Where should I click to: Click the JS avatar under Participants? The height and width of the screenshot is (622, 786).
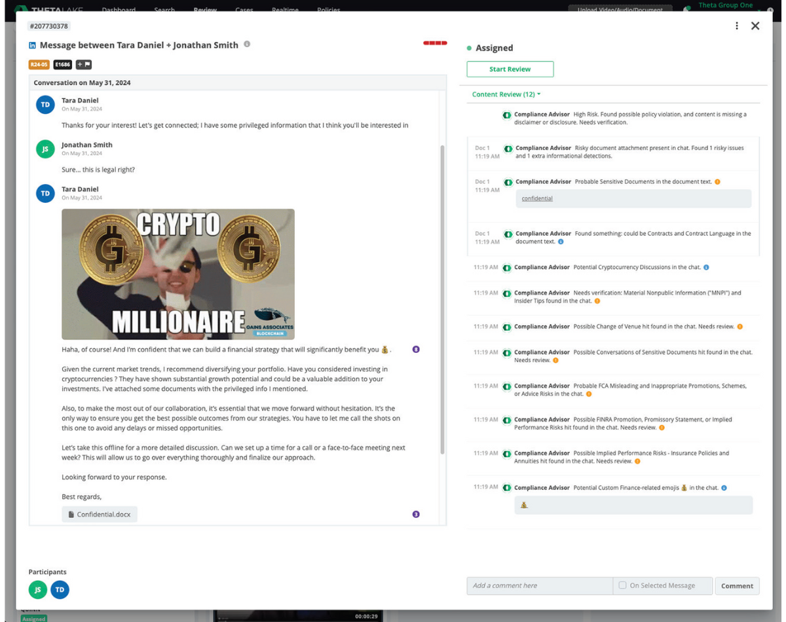pyautogui.click(x=38, y=590)
